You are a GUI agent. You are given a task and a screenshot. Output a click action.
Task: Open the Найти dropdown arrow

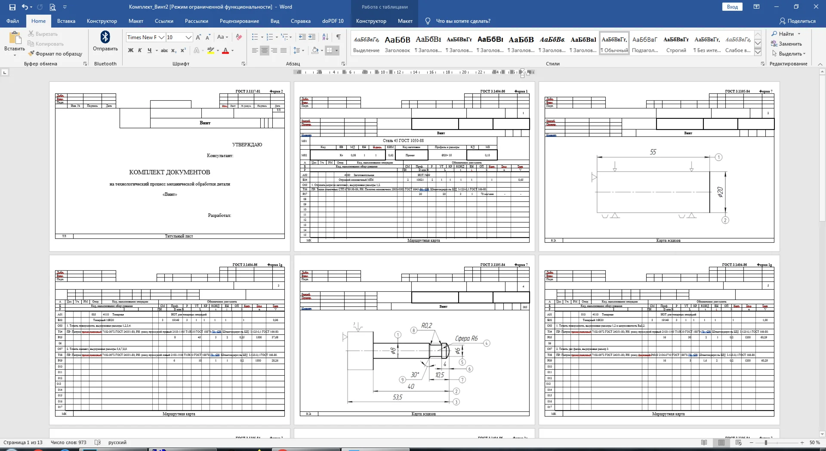[799, 34]
